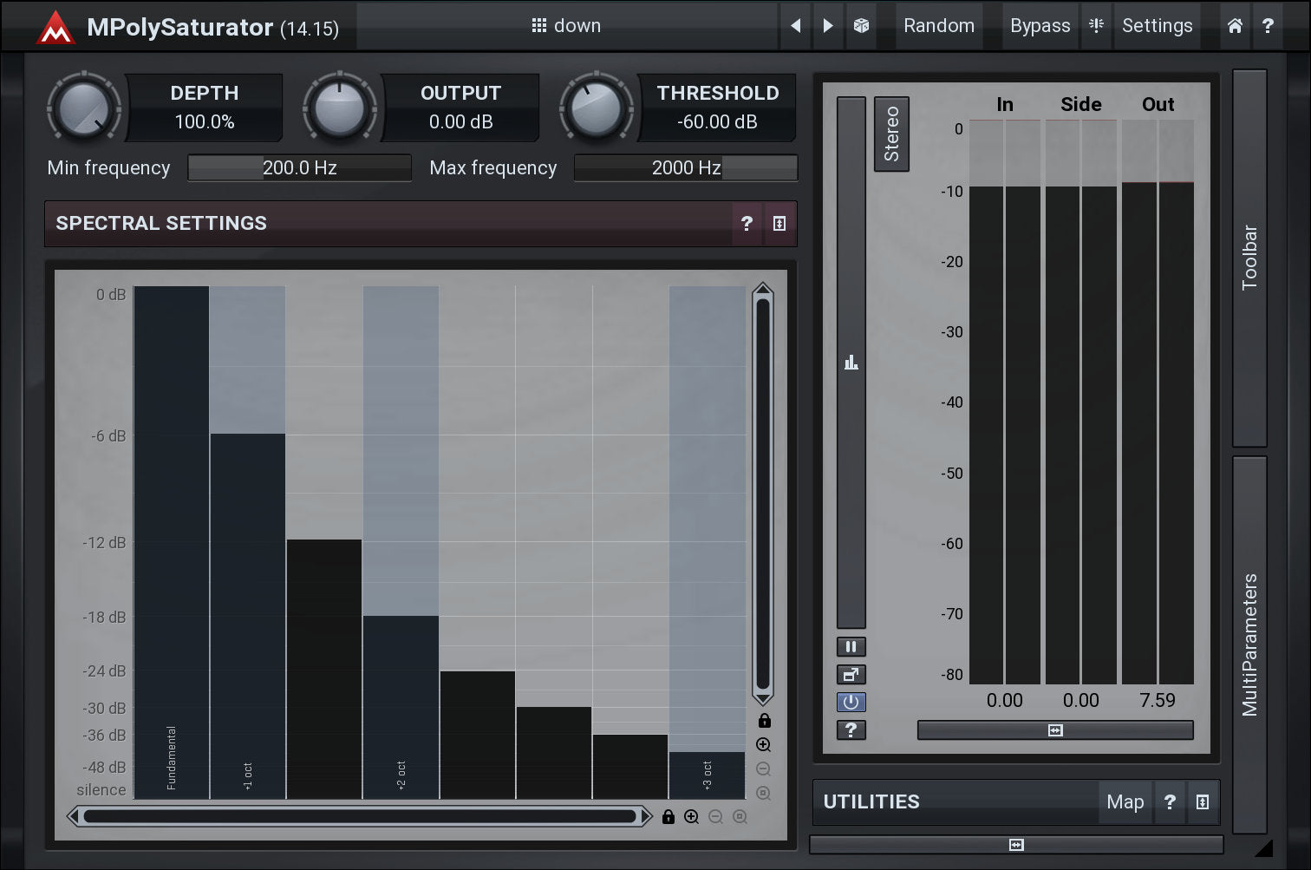Open the Spectral Settings panel menu

(x=779, y=224)
